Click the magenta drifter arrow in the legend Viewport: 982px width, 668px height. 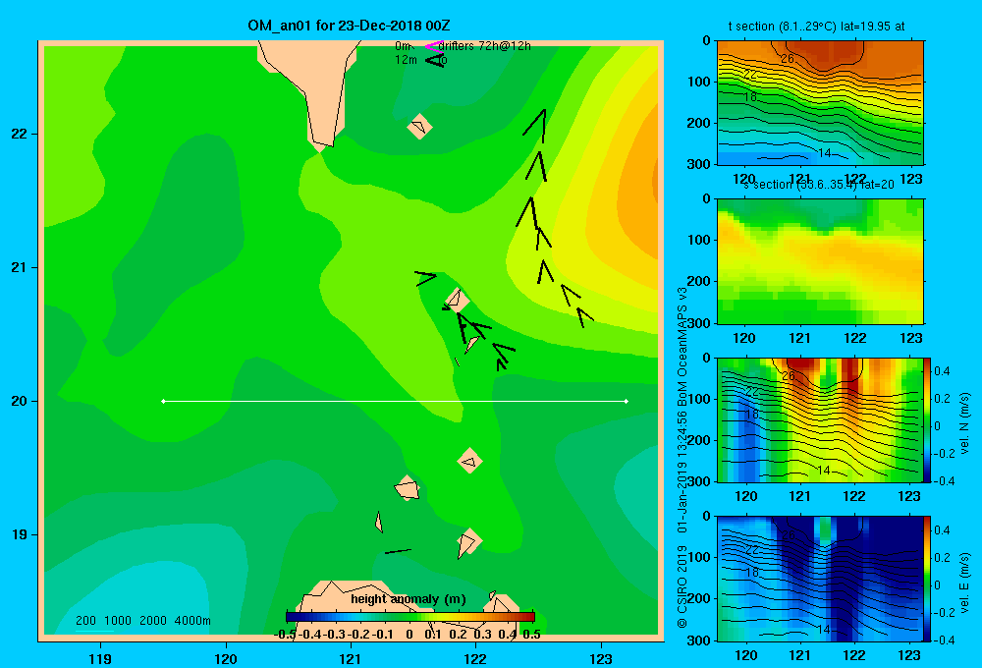[x=433, y=46]
